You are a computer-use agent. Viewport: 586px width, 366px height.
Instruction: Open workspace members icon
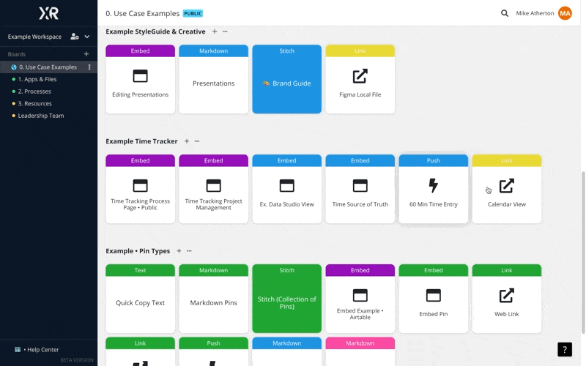[x=75, y=37]
